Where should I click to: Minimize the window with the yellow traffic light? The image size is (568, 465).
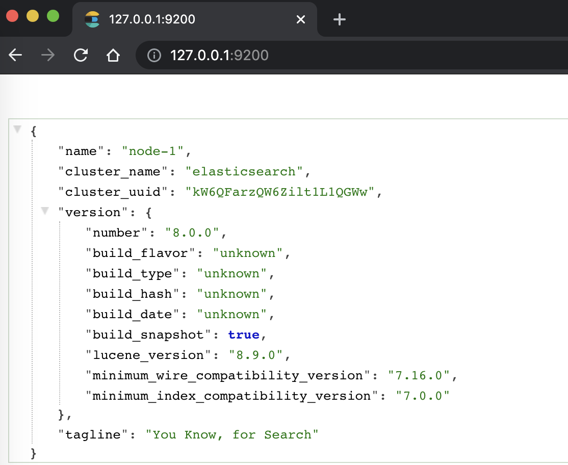click(32, 16)
